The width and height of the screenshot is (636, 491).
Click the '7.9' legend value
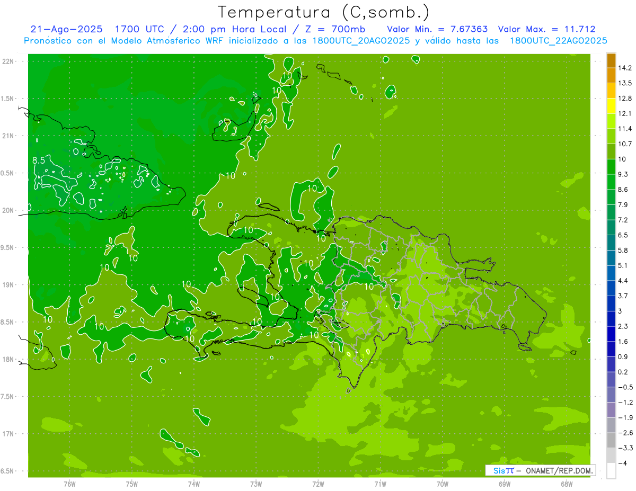[623, 205]
